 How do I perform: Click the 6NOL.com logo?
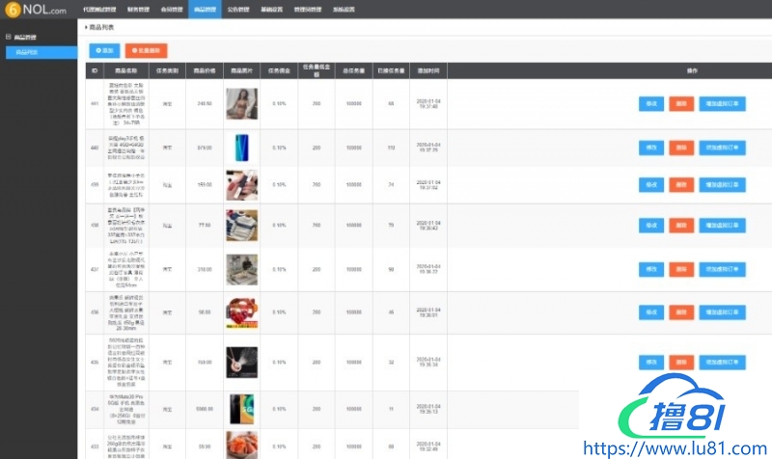pos(33,10)
